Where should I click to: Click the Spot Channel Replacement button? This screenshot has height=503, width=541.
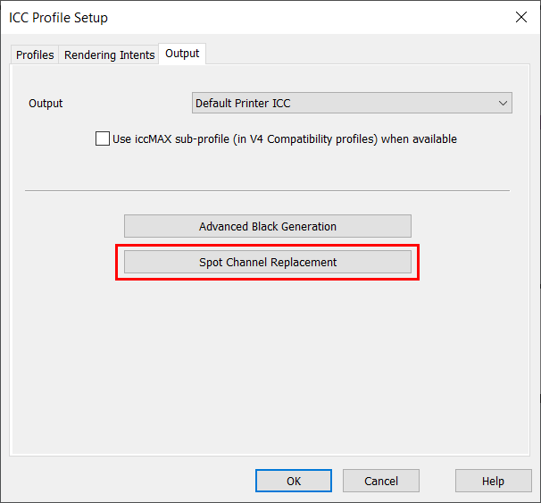(x=268, y=262)
